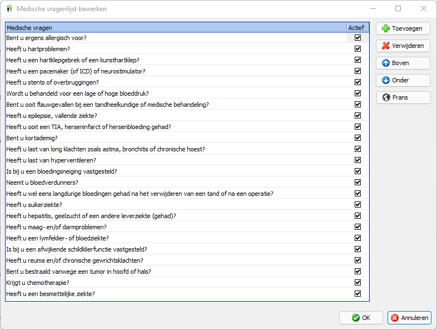The image size is (437, 330).
Task: Toggle Actief for pacemaker (of ICD) question
Action: pyautogui.click(x=358, y=71)
